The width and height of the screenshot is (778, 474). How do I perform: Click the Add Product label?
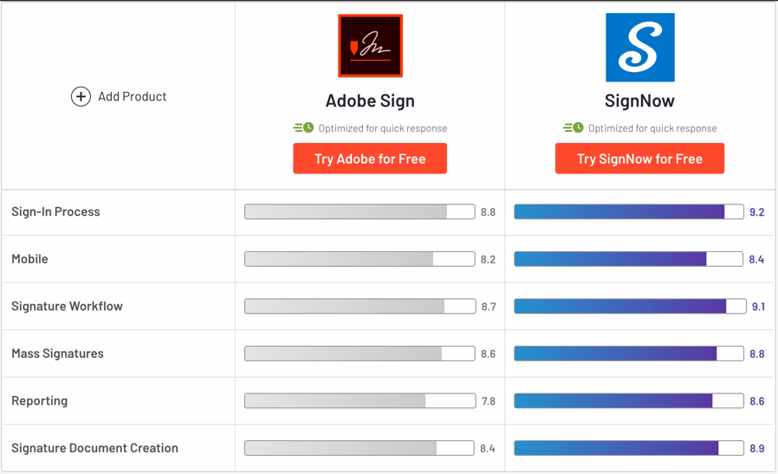(132, 96)
